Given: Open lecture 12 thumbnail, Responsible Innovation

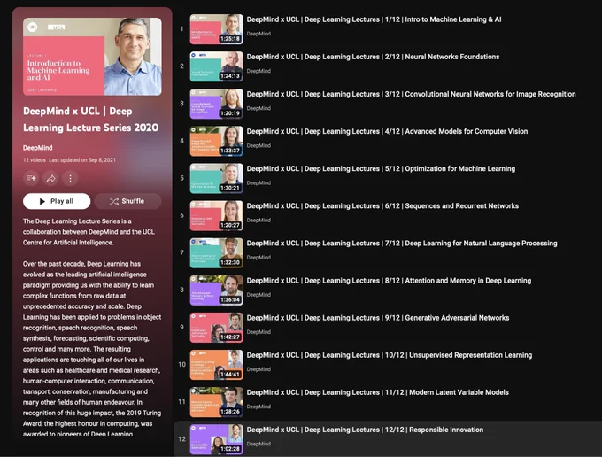Looking at the screenshot, I should [x=217, y=439].
